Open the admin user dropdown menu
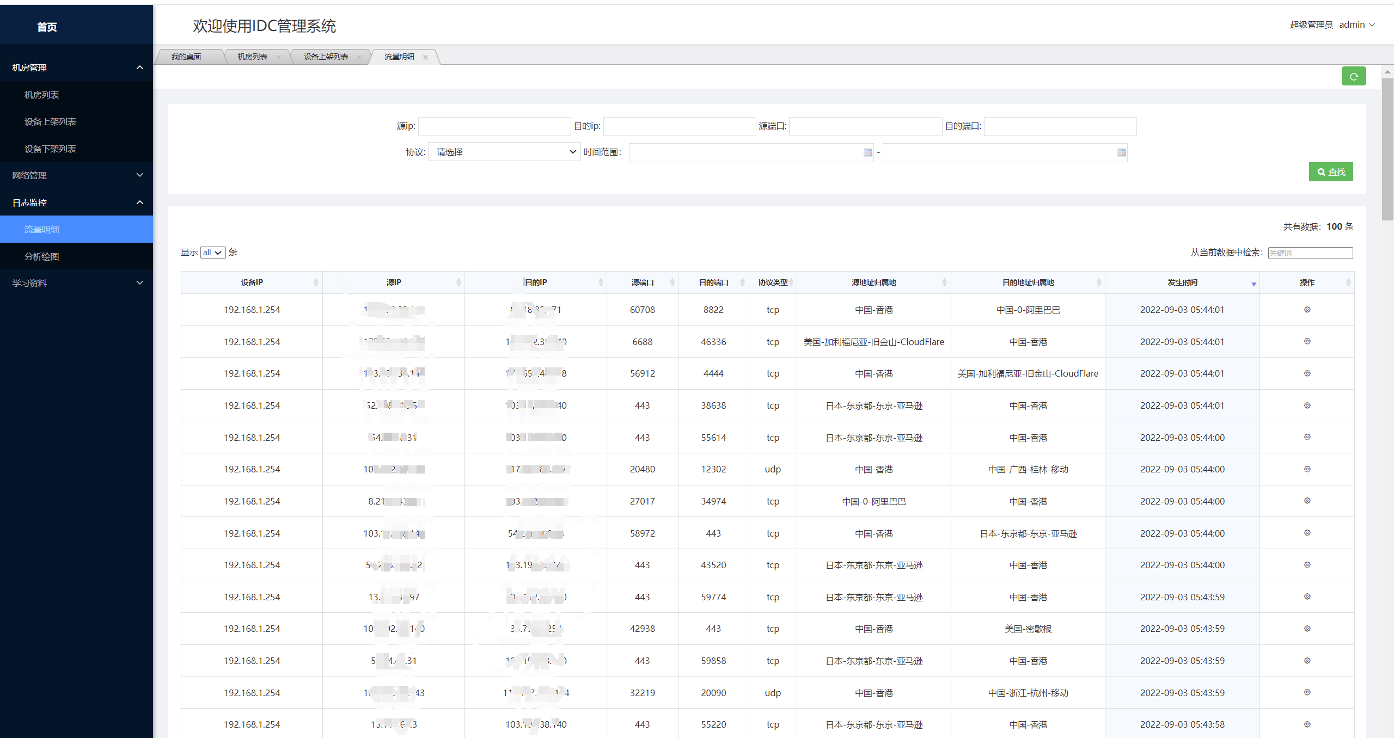The image size is (1394, 738). point(1357,25)
